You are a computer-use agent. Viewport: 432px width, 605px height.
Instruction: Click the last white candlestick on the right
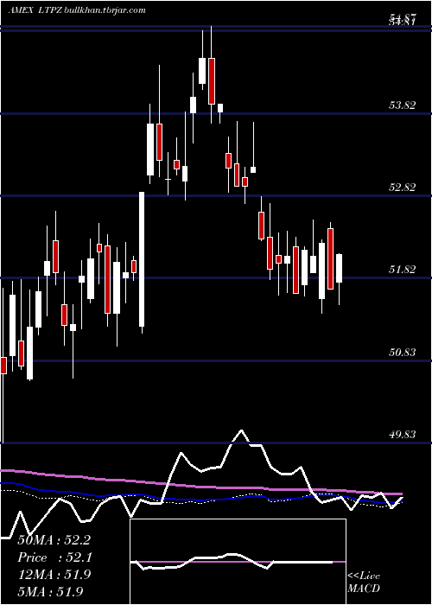pos(339,268)
